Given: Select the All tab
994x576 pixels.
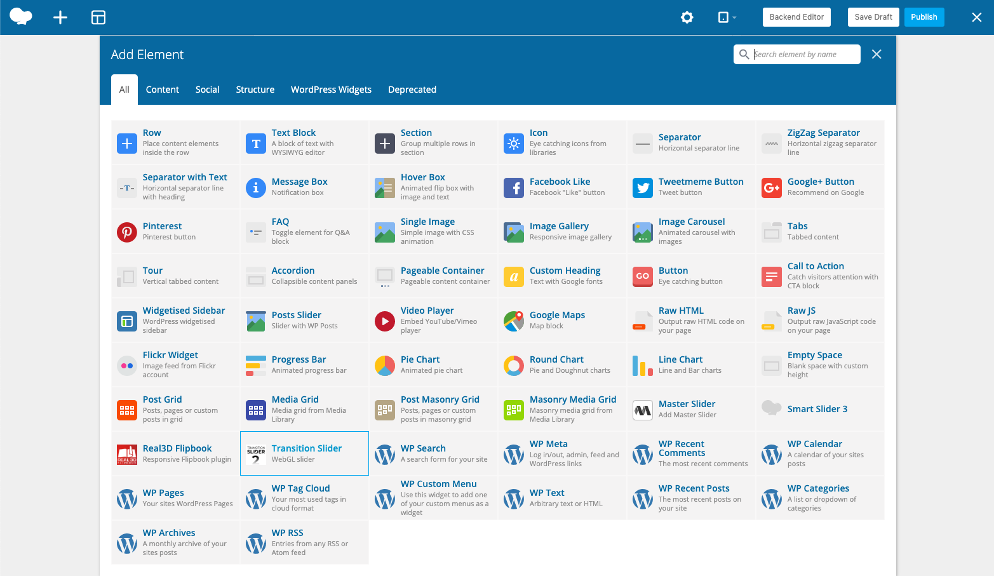Looking at the screenshot, I should 124,90.
